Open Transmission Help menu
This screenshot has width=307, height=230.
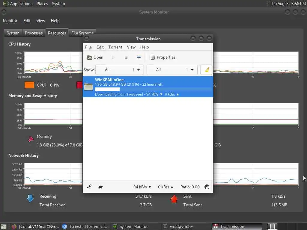click(145, 47)
